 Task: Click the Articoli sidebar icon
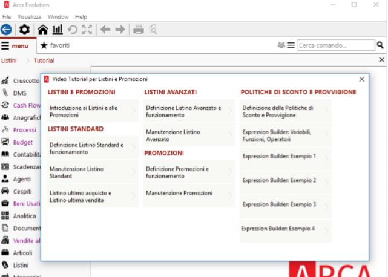[5, 253]
